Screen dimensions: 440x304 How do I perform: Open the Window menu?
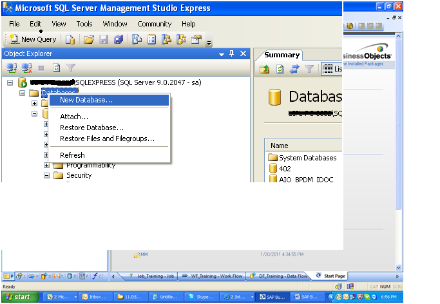[x=115, y=24]
